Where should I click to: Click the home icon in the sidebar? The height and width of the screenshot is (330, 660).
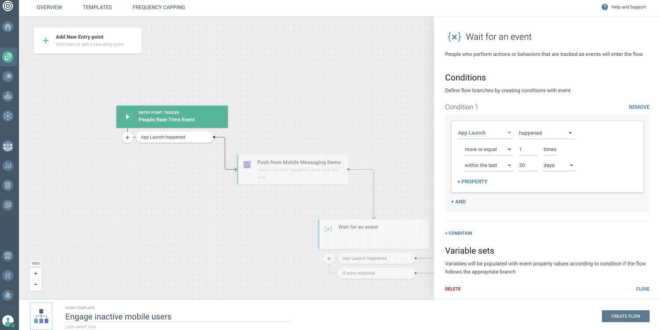8,27
